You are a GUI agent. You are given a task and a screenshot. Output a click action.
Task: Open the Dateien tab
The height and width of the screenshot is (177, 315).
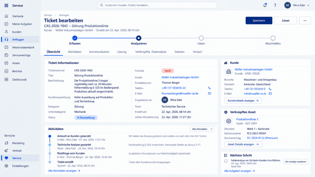click(179, 52)
